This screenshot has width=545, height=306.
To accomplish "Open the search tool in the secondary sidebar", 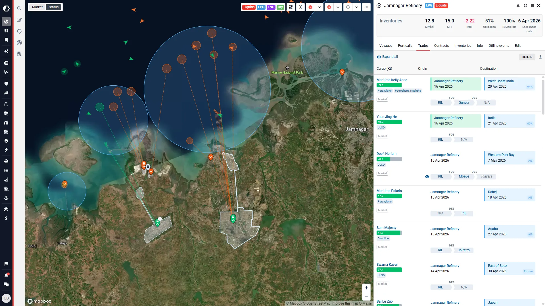I will pos(19,9).
